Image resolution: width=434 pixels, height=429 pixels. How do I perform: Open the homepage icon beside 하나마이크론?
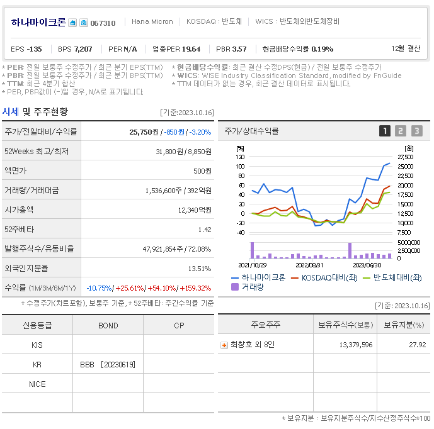72,23
